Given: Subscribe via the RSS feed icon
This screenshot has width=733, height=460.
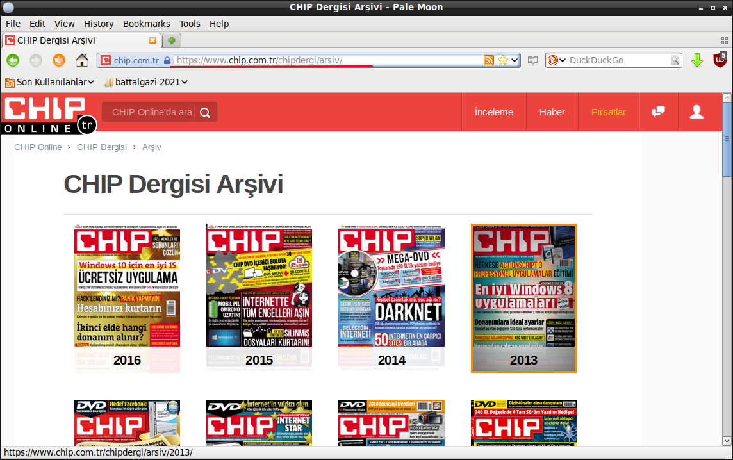Looking at the screenshot, I should click(488, 60).
